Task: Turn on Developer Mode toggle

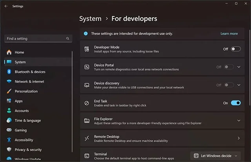Action: pyautogui.click(x=236, y=49)
